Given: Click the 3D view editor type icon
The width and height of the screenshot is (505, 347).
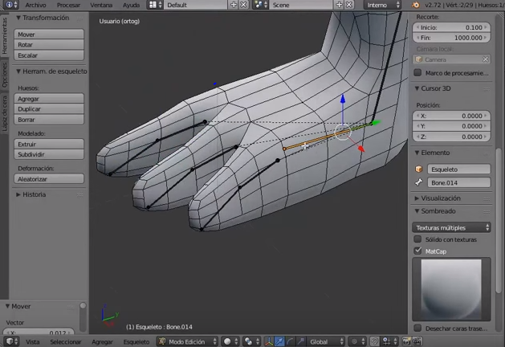Looking at the screenshot, I should [10, 341].
